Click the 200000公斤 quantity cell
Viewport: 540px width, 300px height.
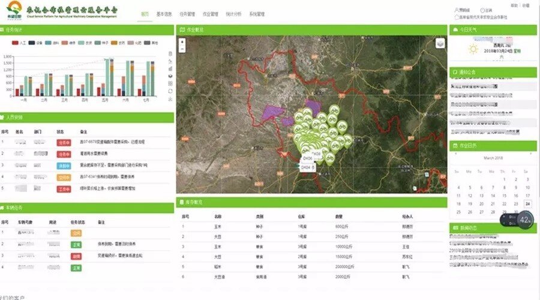pyautogui.click(x=345, y=267)
